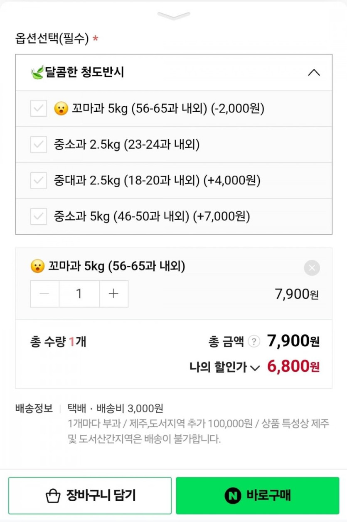347x522 pixels.
Task: Remove the selected 꼬마과 5kg option
Action: tap(312, 268)
